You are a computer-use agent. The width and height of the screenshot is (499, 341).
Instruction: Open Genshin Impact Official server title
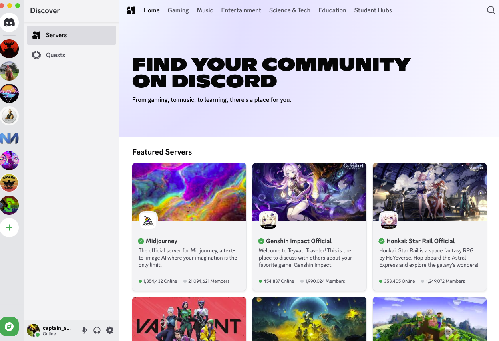tap(299, 241)
